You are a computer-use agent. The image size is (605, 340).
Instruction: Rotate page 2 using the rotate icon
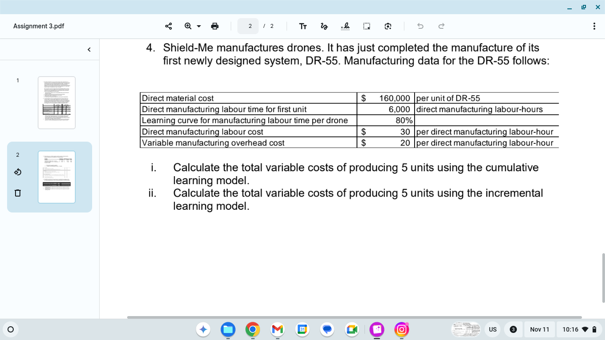[x=17, y=172]
